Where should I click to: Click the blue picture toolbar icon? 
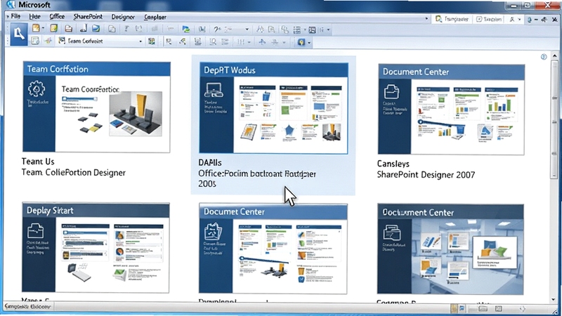tap(96, 29)
